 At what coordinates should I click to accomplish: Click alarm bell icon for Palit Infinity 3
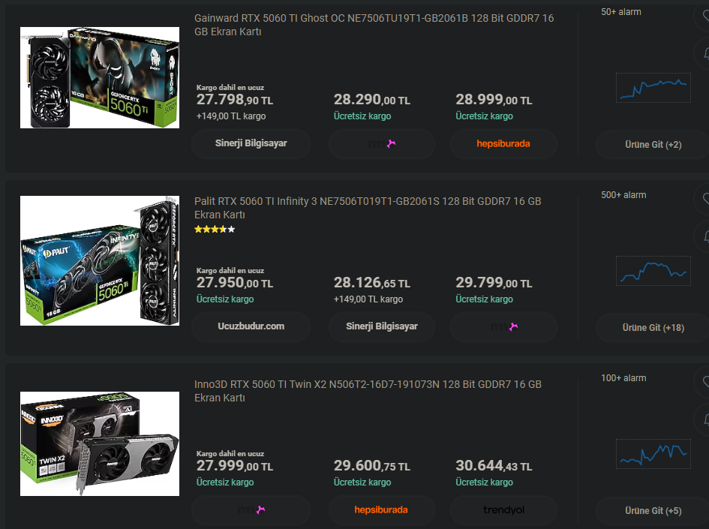(702, 236)
